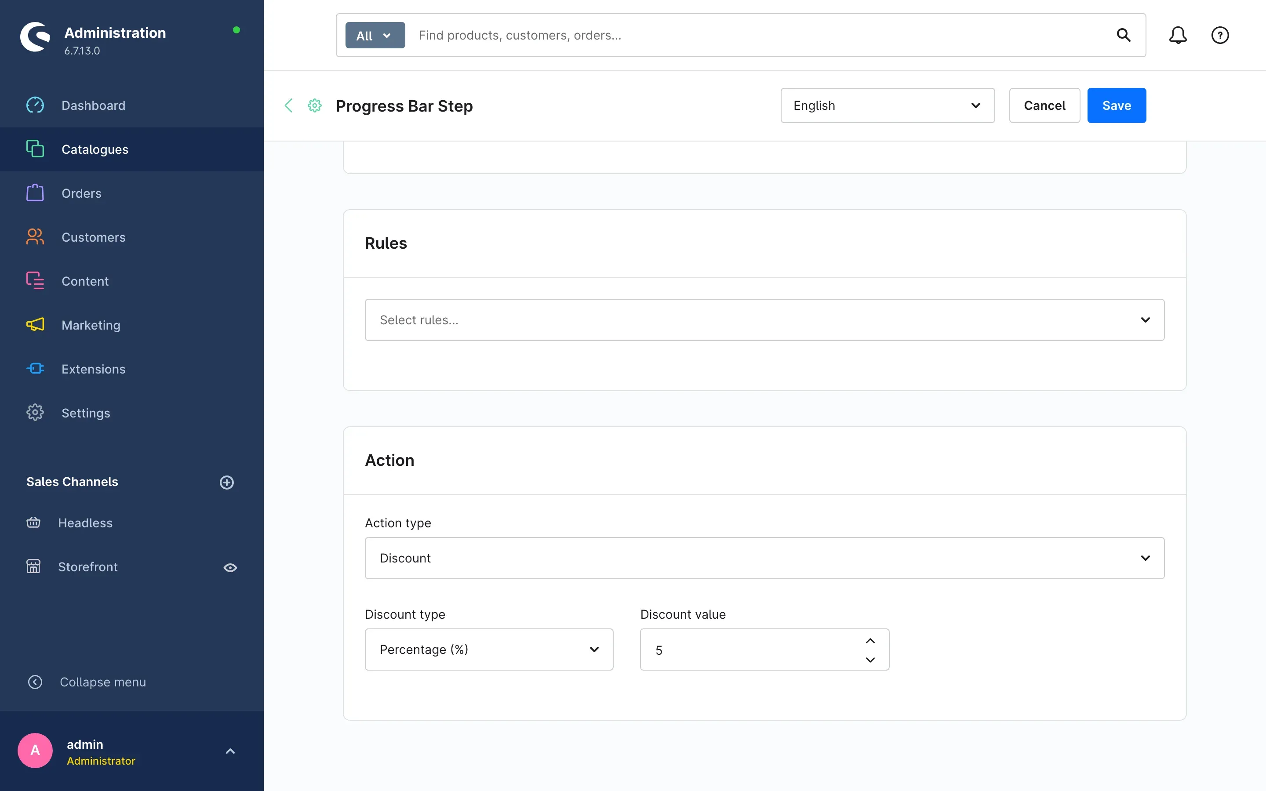Click the Marketing megaphone icon
This screenshot has width=1266, height=791.
(35, 325)
